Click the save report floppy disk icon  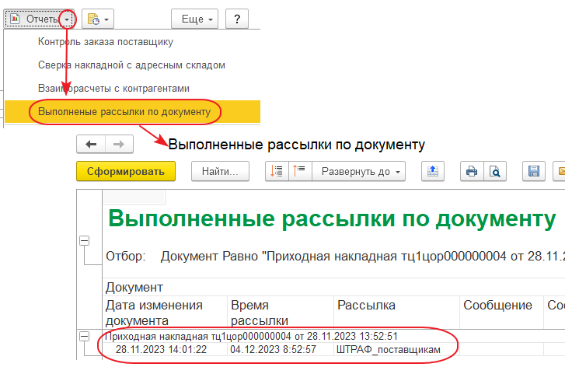[533, 171]
